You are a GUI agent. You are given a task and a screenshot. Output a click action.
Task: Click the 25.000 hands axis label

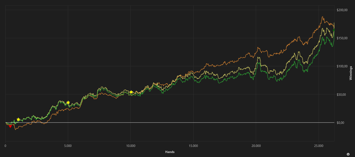319,146
